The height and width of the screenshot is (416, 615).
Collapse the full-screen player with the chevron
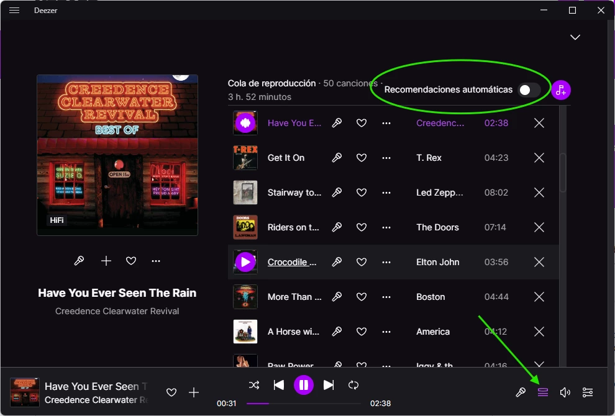click(x=575, y=37)
